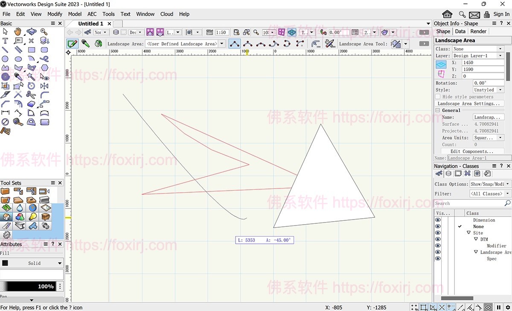
Task: Click the Edit Components button
Action: click(472, 151)
